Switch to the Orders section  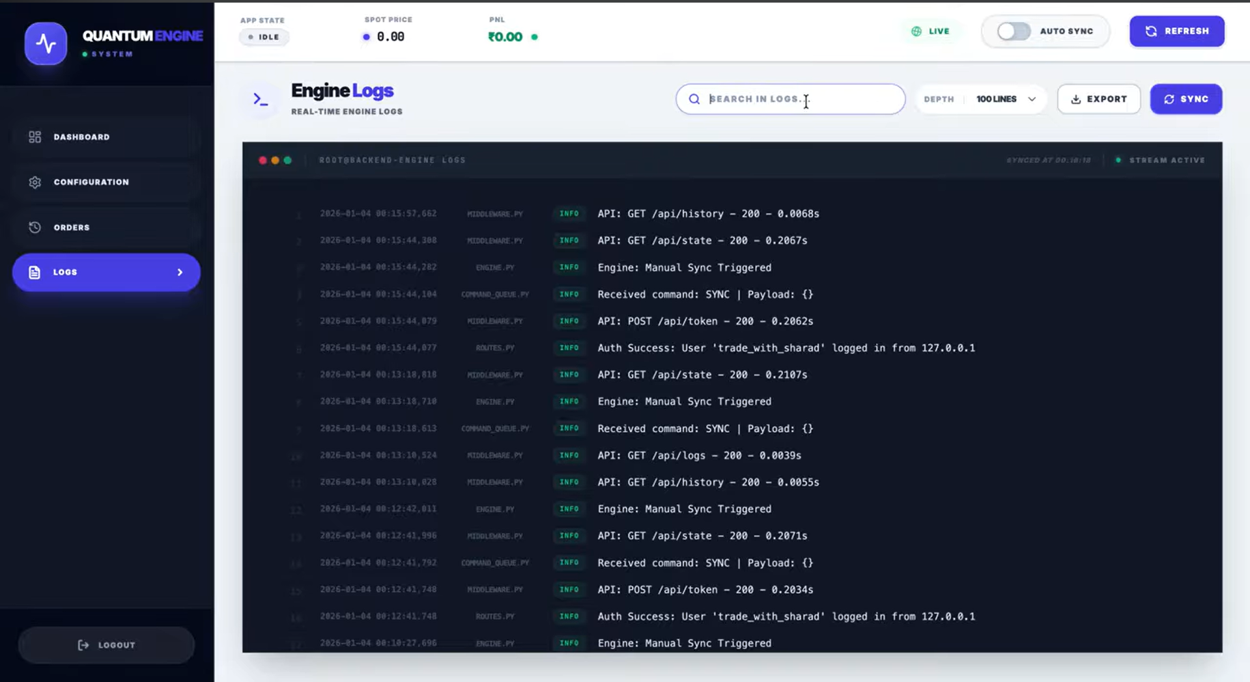pyautogui.click(x=72, y=227)
